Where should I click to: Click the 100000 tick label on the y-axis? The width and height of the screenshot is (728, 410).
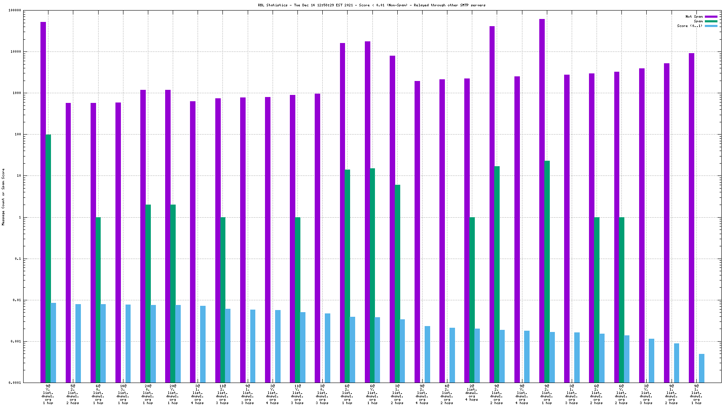point(14,11)
